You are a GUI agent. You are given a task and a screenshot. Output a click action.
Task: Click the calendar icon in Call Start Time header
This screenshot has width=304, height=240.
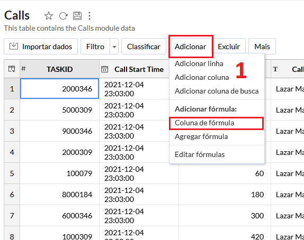(x=105, y=69)
